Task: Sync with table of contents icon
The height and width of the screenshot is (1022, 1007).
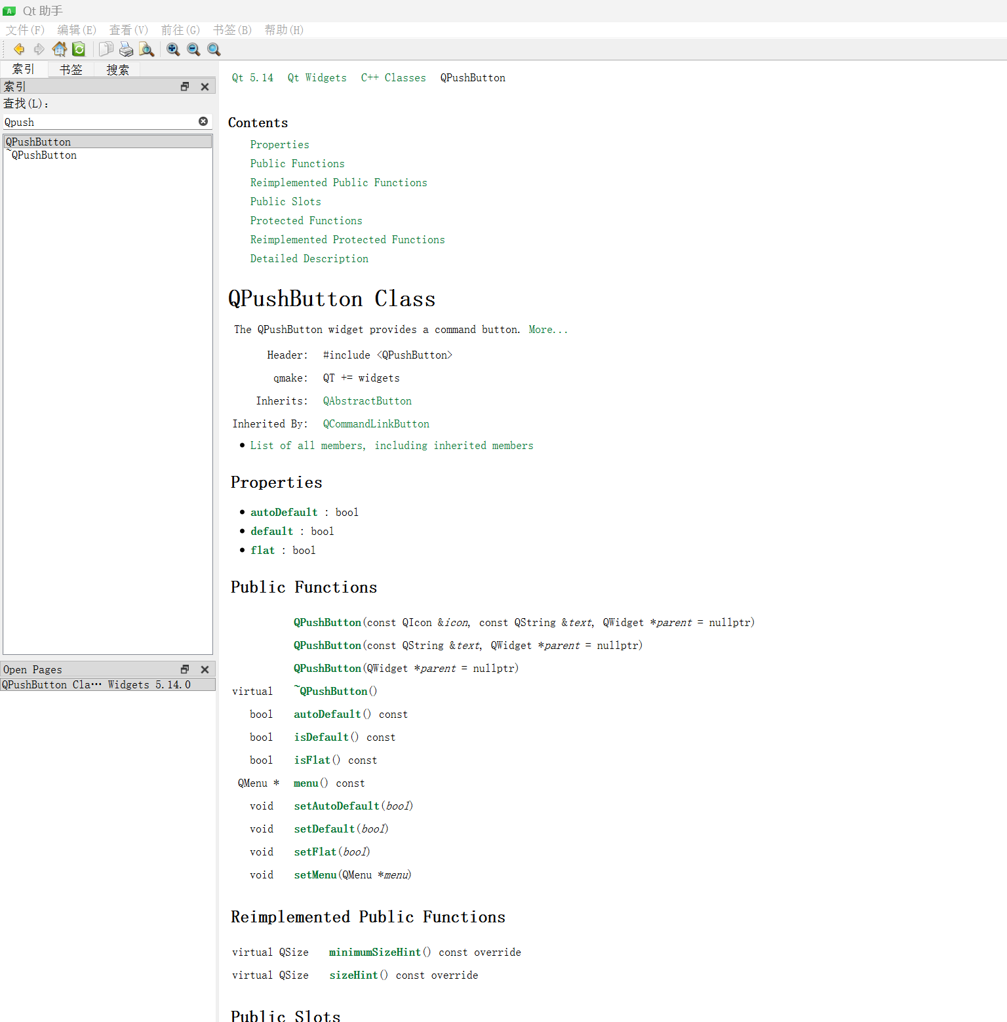Action: [79, 49]
